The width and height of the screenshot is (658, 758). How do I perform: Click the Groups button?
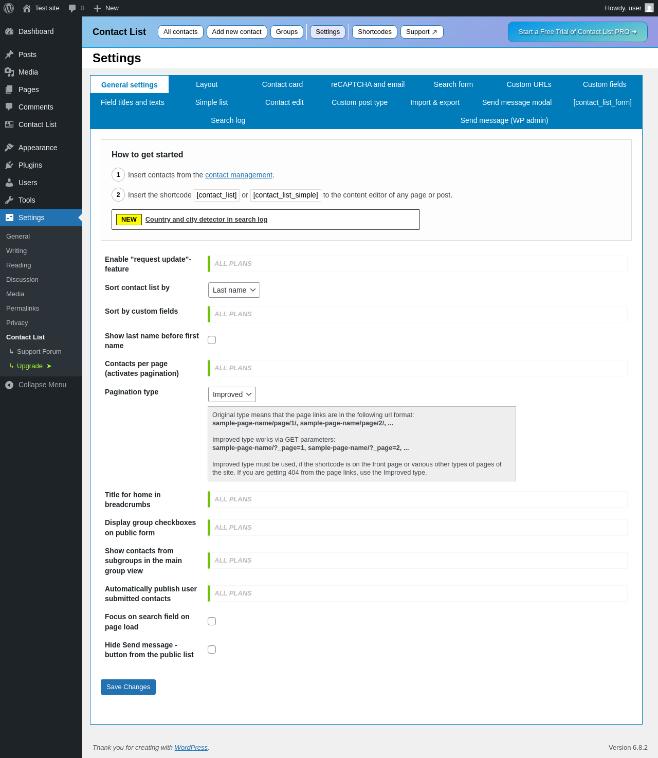pyautogui.click(x=287, y=32)
